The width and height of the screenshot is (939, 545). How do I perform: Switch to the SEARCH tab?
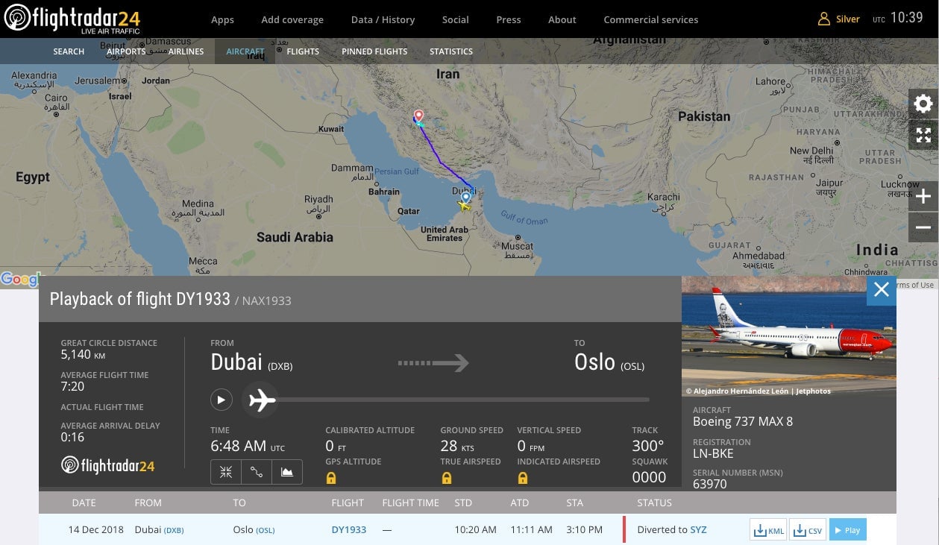(69, 51)
